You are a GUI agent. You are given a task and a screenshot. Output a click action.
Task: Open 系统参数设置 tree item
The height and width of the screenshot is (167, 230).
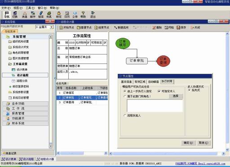18,92
